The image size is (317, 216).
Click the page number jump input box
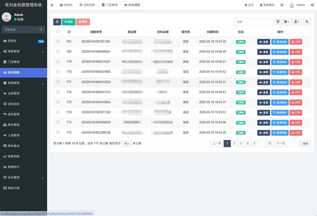click(294, 143)
